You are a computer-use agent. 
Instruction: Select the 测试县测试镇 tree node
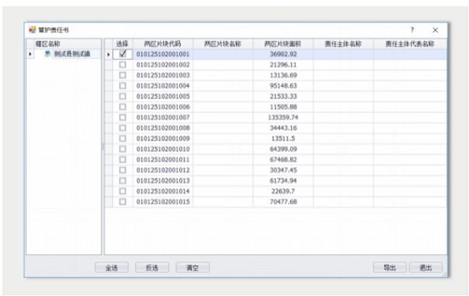[x=71, y=54]
